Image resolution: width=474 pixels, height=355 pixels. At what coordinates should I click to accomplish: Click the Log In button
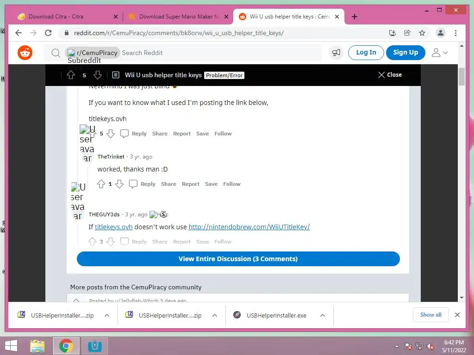pyautogui.click(x=366, y=53)
